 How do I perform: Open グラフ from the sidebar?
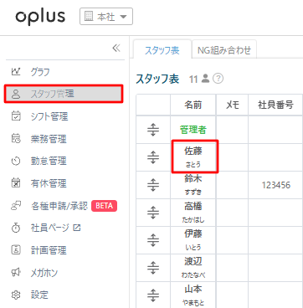tap(31, 72)
